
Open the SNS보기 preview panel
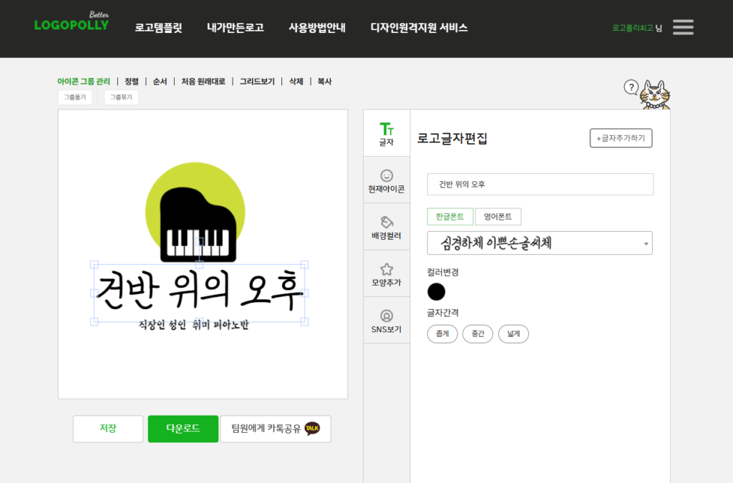coord(387,321)
